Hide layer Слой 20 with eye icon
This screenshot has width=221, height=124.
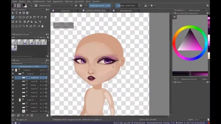13,70
